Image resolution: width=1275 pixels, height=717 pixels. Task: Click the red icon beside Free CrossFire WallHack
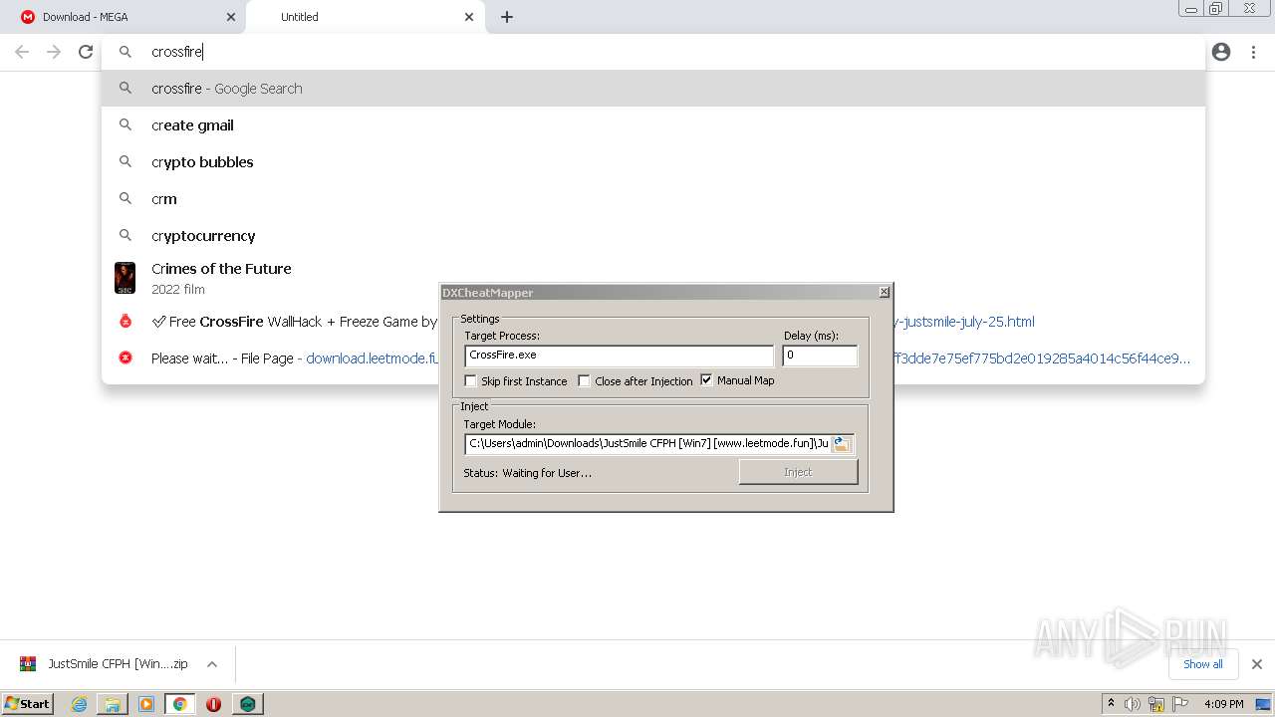(x=126, y=322)
